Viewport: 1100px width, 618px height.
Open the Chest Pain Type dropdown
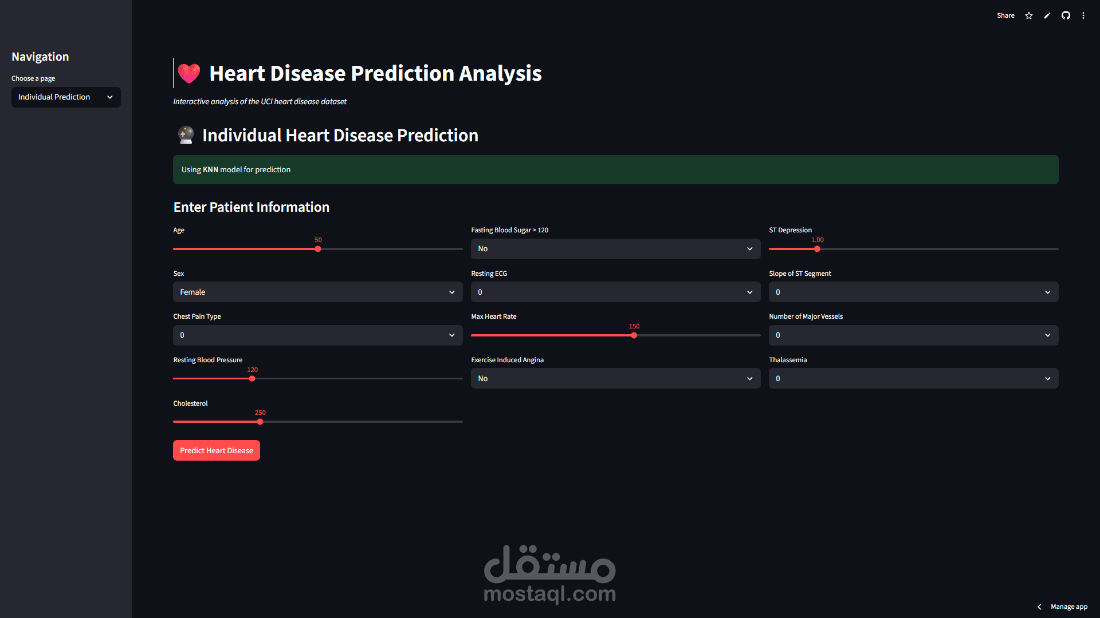tap(317, 335)
